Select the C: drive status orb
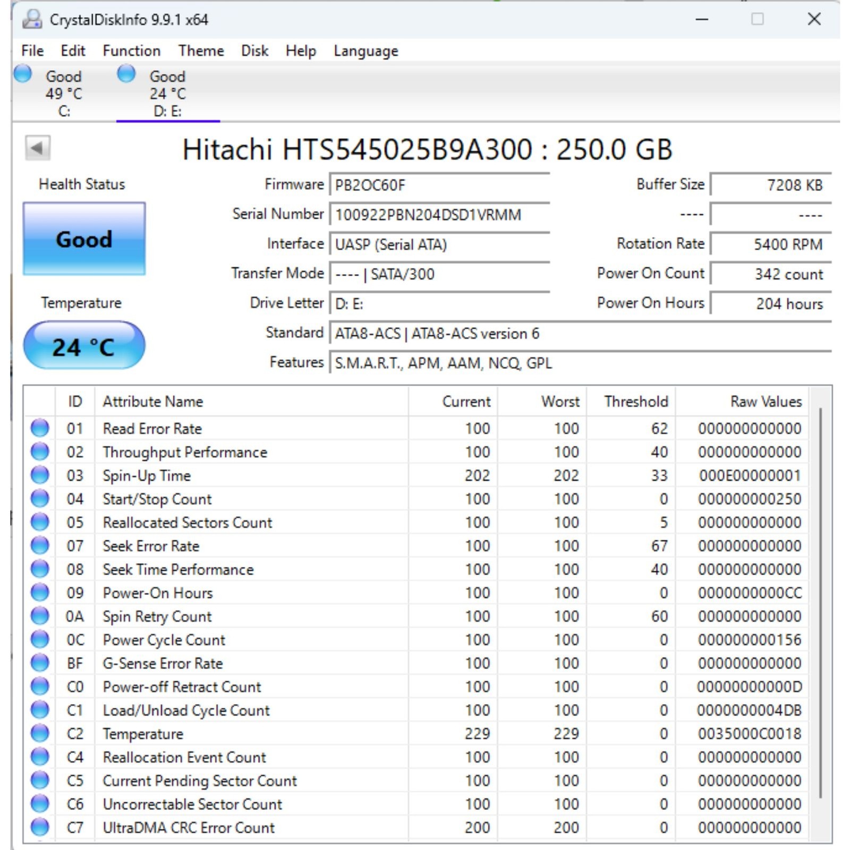The image size is (850, 850). [23, 73]
